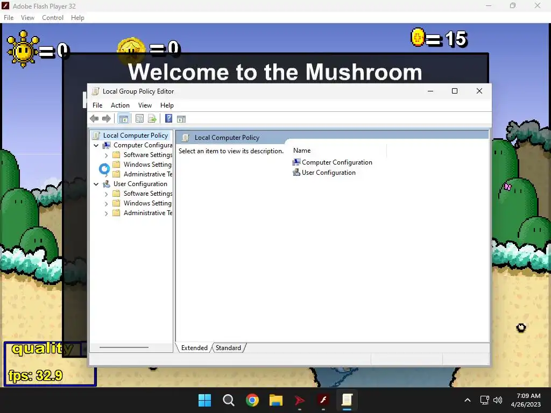The image size is (551, 413).
Task: Click the Back arrow in Group Policy toolbar
Action: click(94, 119)
